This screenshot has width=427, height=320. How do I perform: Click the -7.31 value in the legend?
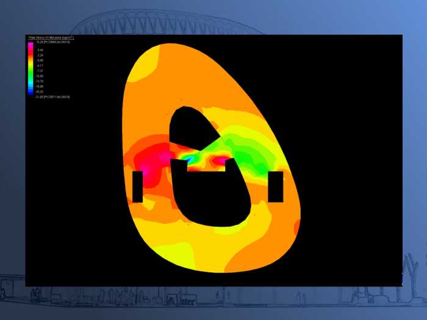tap(40, 71)
